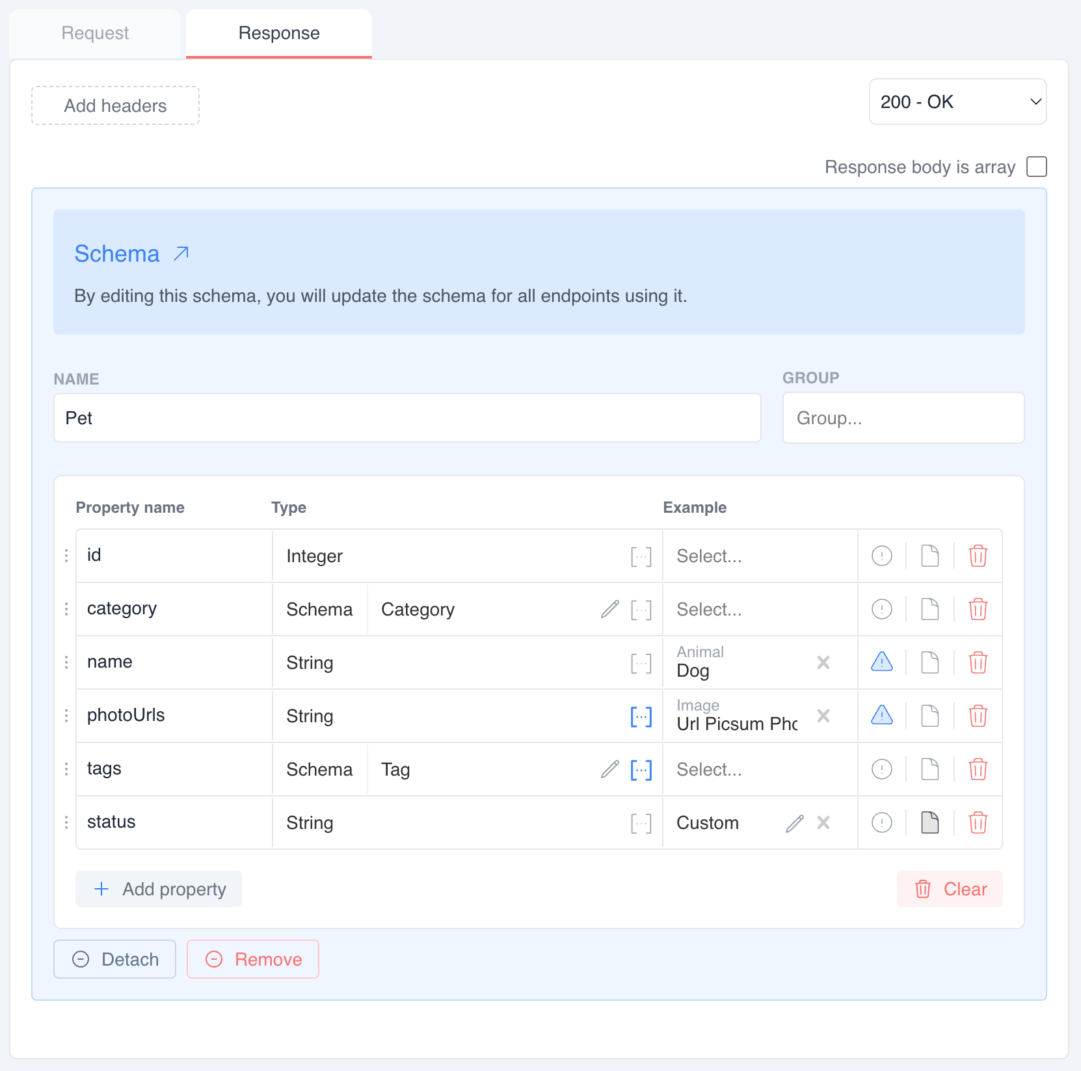
Task: Edit the Custom example pencil on status
Action: tap(794, 823)
